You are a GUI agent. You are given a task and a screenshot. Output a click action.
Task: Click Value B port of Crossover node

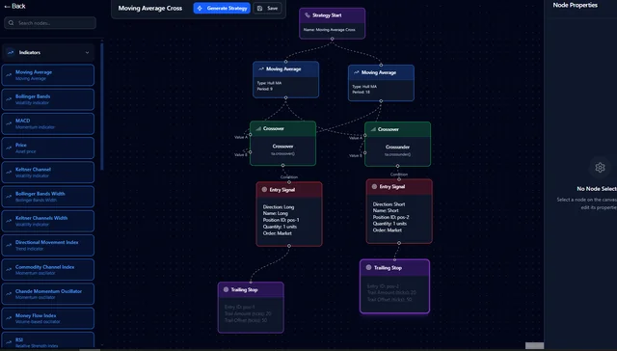251,152
